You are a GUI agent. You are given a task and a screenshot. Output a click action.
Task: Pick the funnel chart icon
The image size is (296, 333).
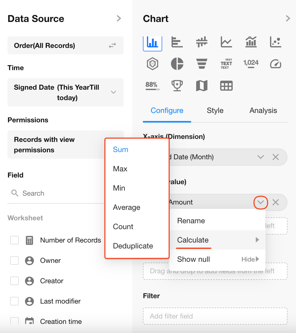pyautogui.click(x=202, y=64)
